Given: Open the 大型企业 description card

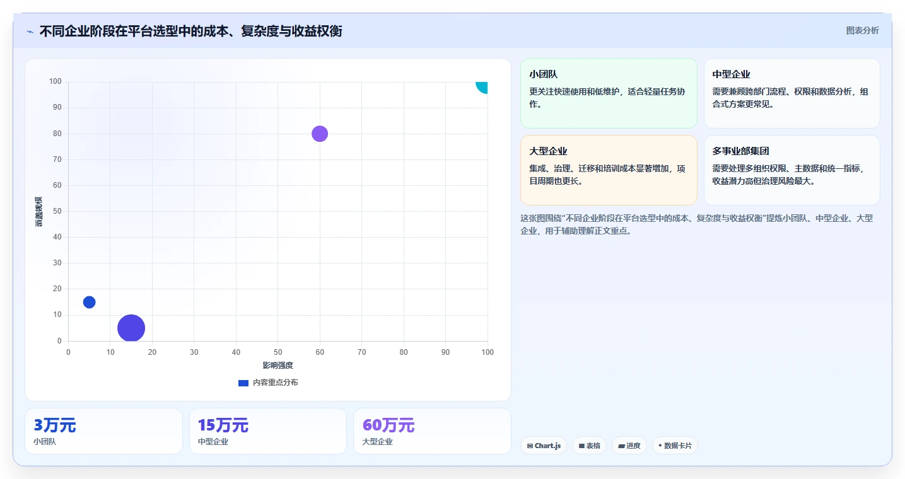Looking at the screenshot, I should (609, 170).
